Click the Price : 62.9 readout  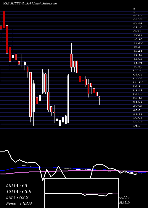(x=19, y=204)
